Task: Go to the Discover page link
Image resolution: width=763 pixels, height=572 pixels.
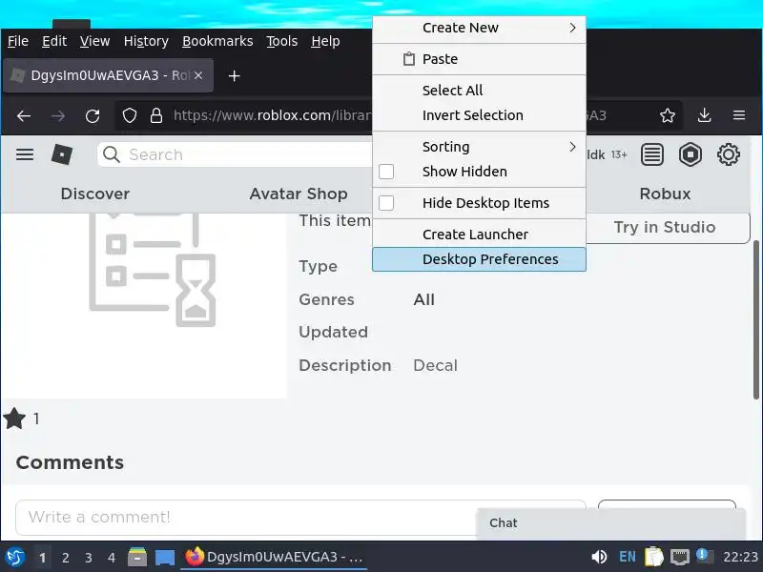Action: 95,194
